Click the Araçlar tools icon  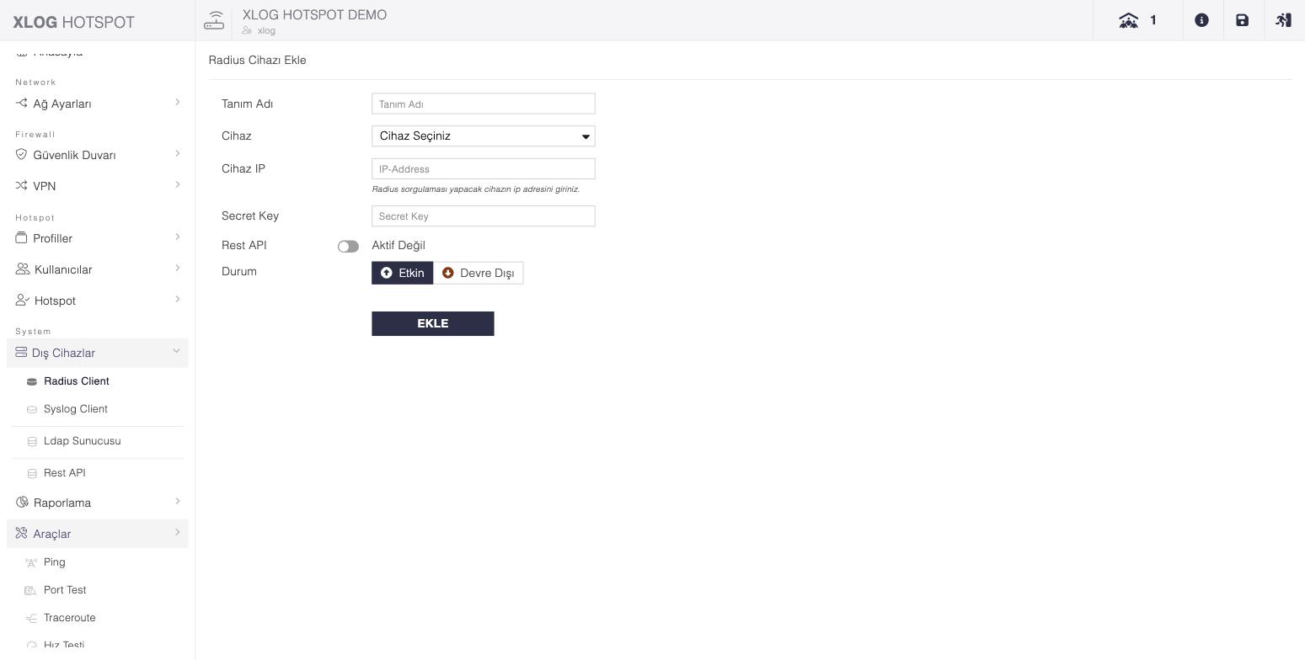coord(22,533)
